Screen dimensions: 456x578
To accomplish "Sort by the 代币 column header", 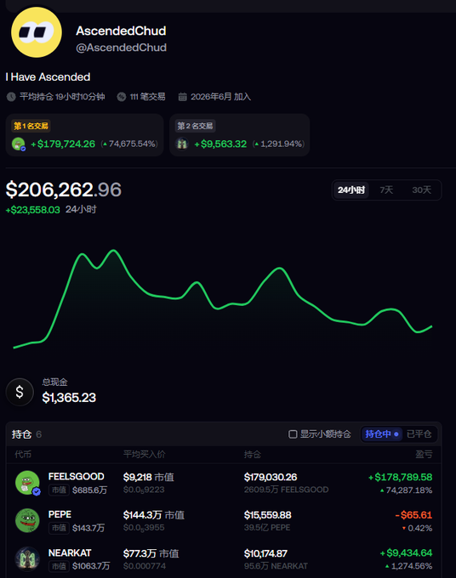I will pos(23,455).
